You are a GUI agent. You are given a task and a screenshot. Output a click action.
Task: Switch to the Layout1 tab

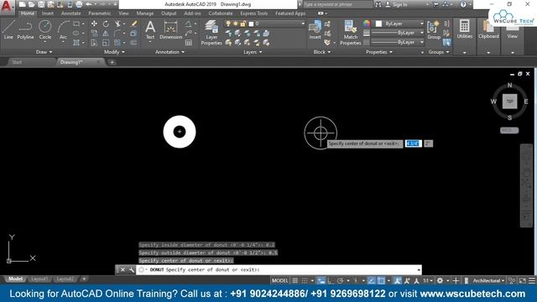click(x=39, y=279)
